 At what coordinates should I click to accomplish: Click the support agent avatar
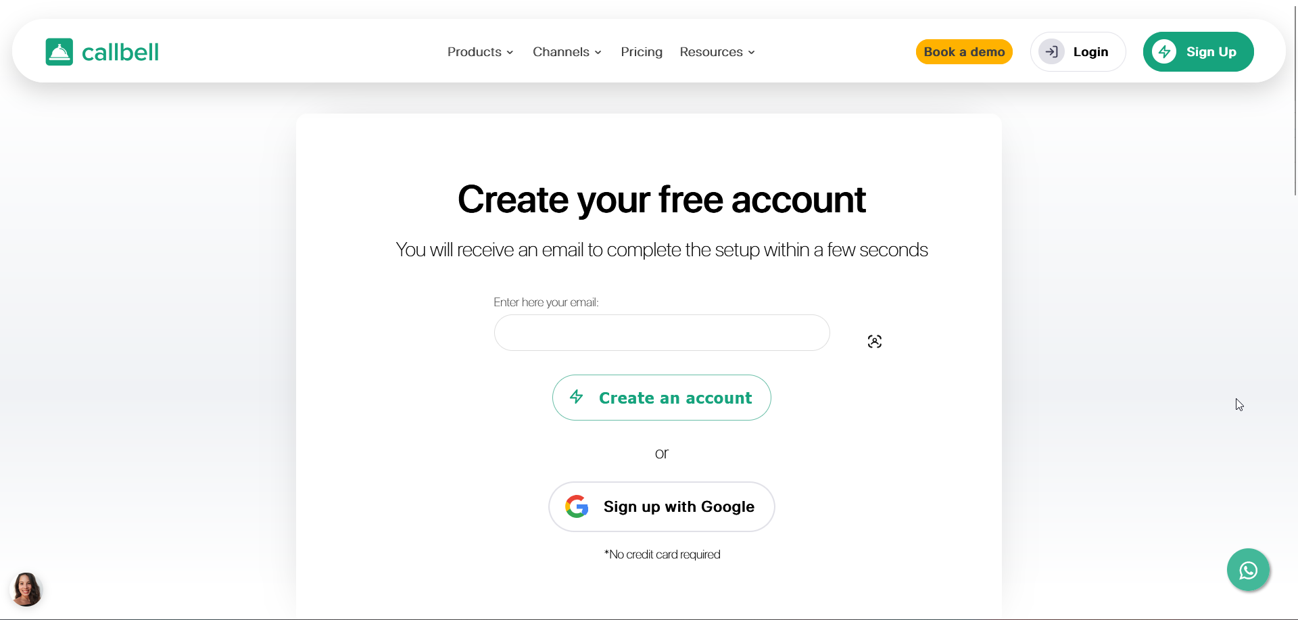26,589
